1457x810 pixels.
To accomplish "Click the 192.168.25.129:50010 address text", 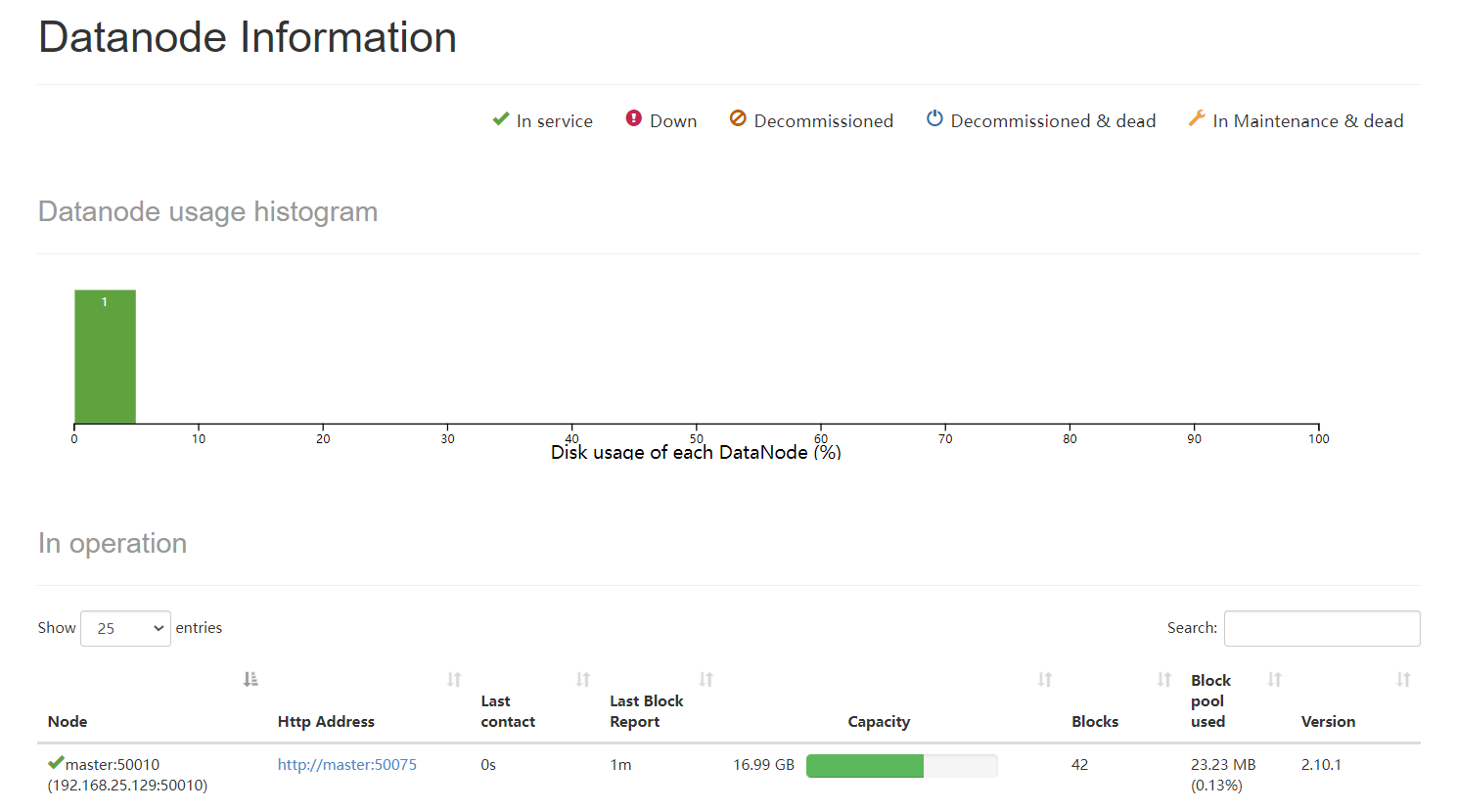I will (127, 785).
